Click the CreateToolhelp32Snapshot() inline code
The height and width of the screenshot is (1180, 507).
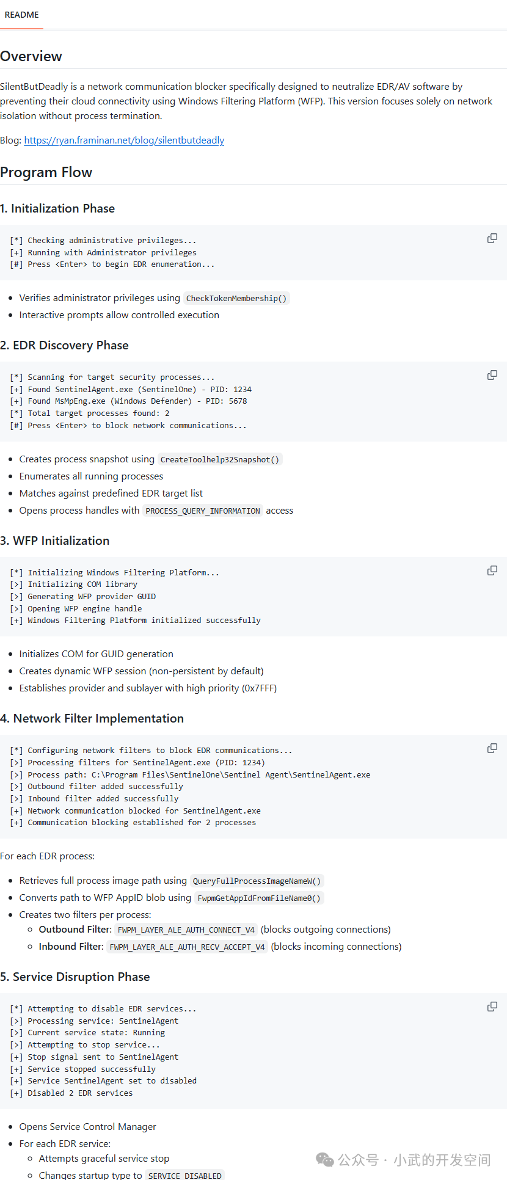point(220,460)
